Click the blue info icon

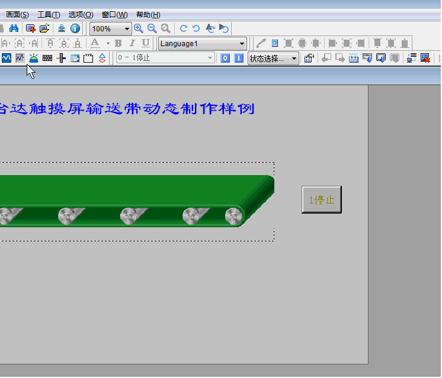pyautogui.click(x=75, y=28)
